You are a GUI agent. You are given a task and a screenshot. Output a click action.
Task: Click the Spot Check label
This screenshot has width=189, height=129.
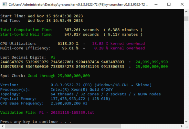point(13,76)
